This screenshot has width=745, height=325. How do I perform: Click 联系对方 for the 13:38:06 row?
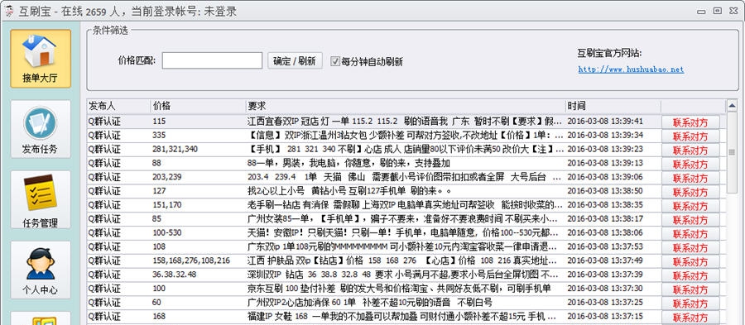[x=690, y=234]
